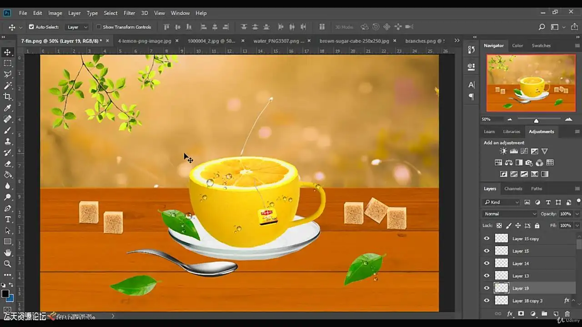This screenshot has height=327, width=582.
Task: Activate the Crop tool
Action: click(8, 97)
